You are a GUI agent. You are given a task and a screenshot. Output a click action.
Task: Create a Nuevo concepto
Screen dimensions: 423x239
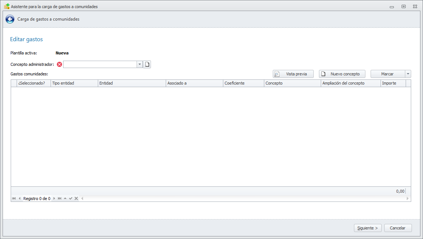[342, 74]
